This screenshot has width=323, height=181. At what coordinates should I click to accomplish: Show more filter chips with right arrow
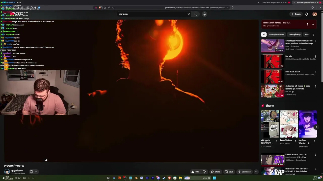click(x=313, y=34)
